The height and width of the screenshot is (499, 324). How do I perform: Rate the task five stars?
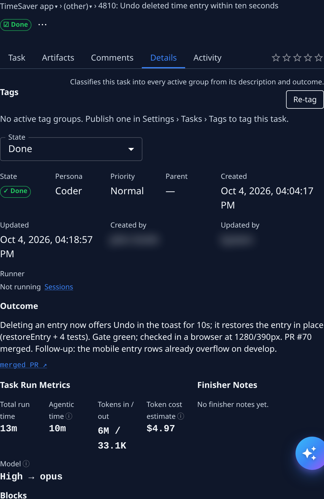[319, 58]
